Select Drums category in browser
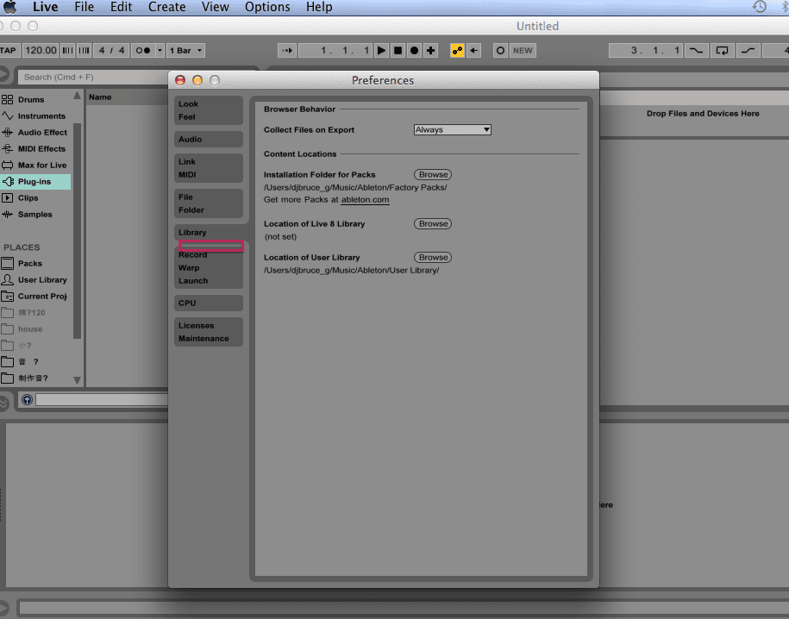789x619 pixels. click(x=35, y=100)
